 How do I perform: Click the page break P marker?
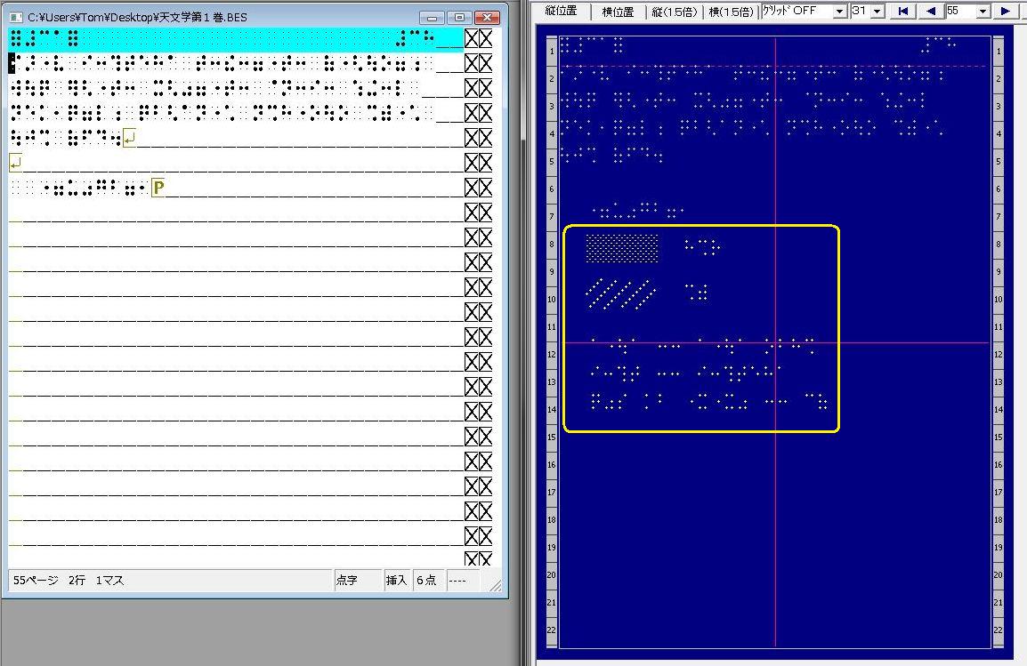click(158, 188)
